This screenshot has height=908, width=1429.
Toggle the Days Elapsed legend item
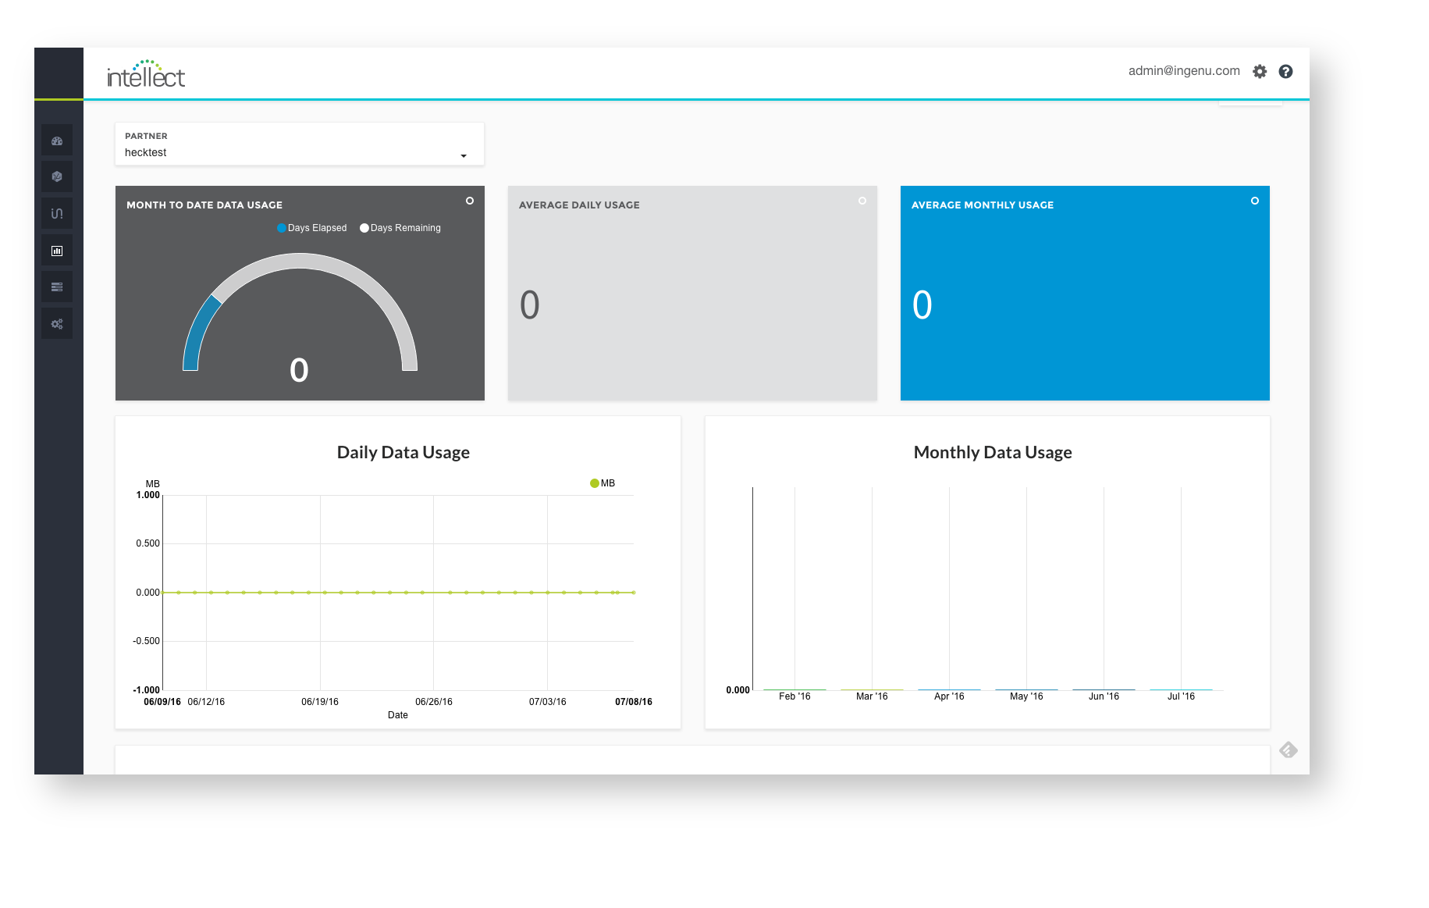[x=312, y=228]
